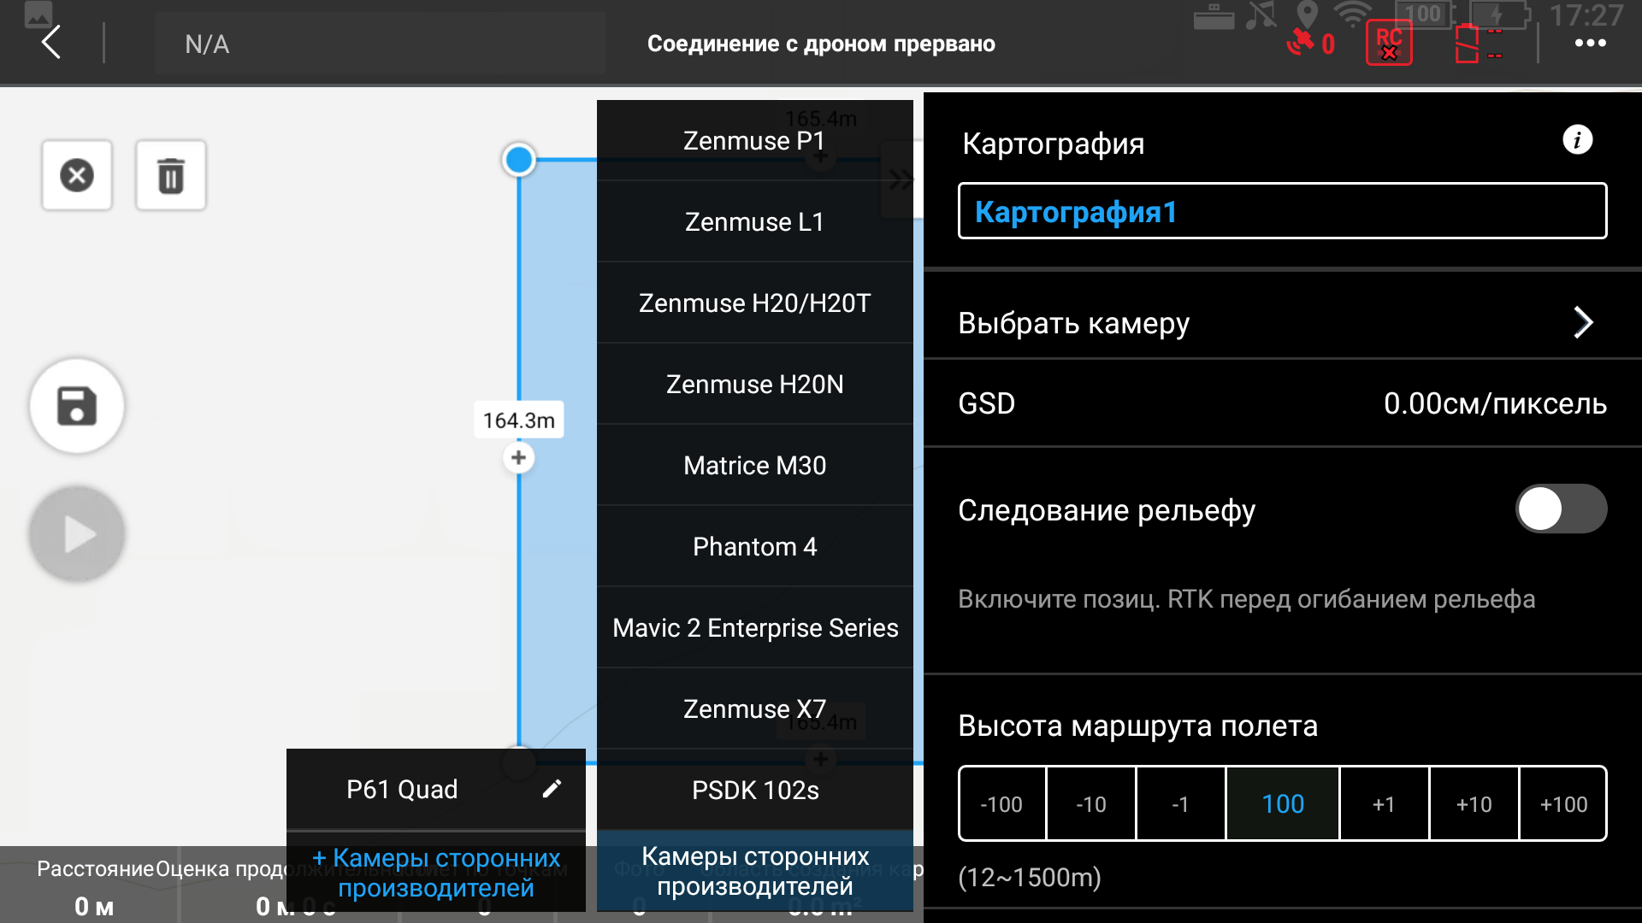Tap the GSD 0.00см/пиксель value
The height and width of the screenshot is (923, 1642).
click(x=1495, y=403)
